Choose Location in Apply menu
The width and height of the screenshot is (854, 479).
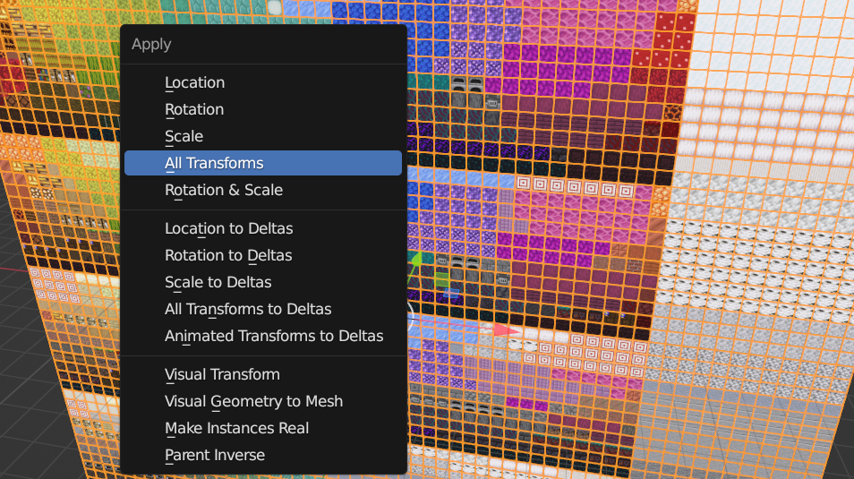pyautogui.click(x=263, y=83)
